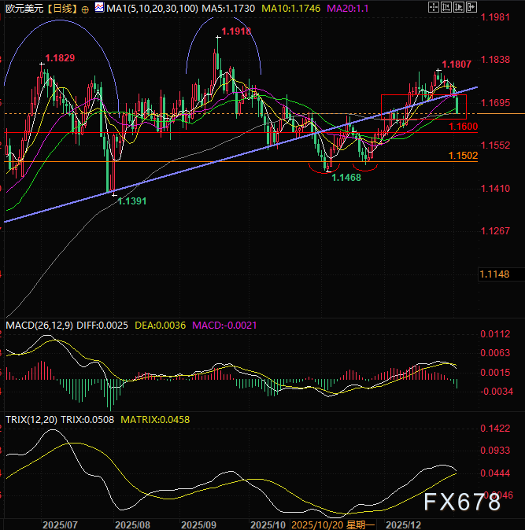Viewport: 525px width, 530px height.
Task: Click the circular icon beside the 日线 label
Action: pyautogui.click(x=84, y=9)
